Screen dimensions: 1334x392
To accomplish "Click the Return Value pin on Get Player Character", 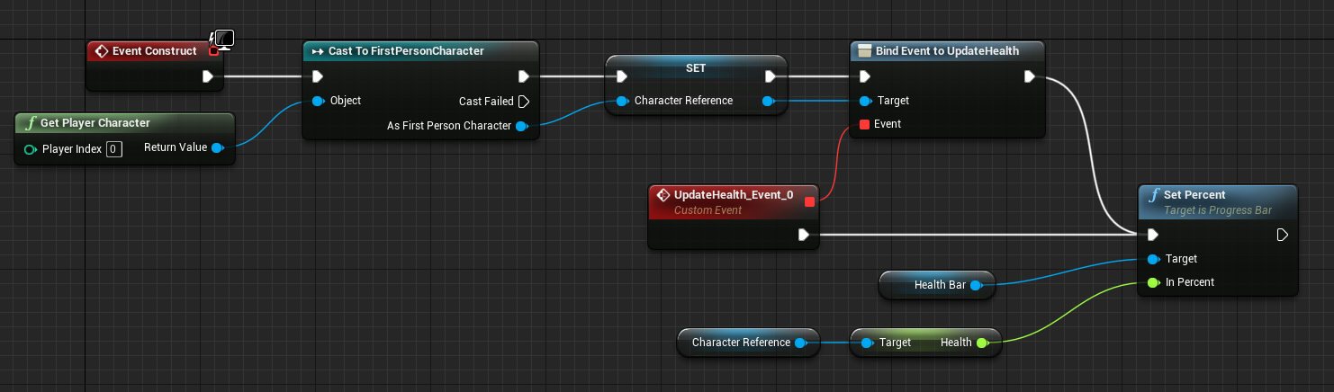I will pyautogui.click(x=217, y=147).
